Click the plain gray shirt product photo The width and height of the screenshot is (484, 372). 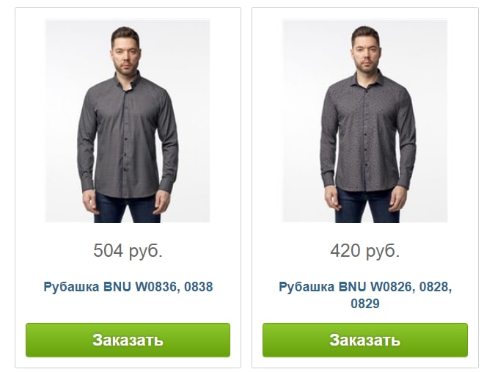pyautogui.click(x=128, y=121)
